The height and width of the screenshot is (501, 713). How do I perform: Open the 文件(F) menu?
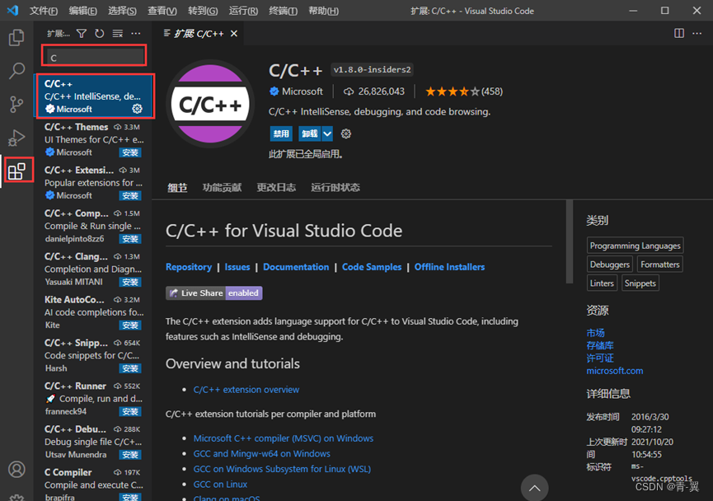[44, 11]
